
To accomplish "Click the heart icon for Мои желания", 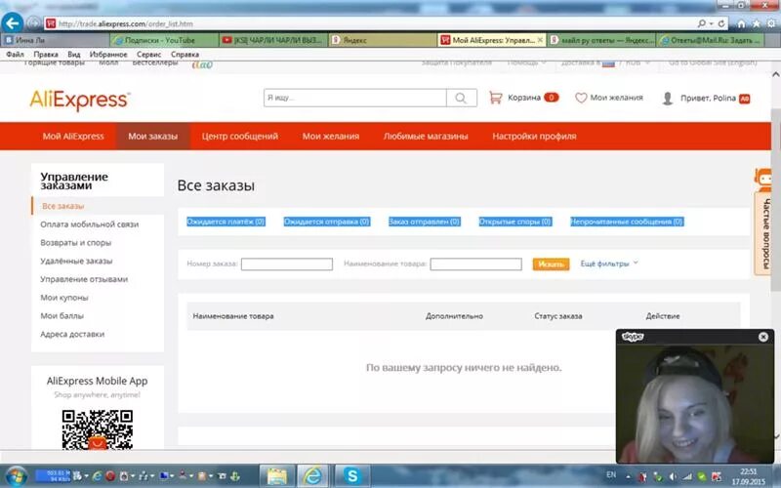I will coord(581,98).
